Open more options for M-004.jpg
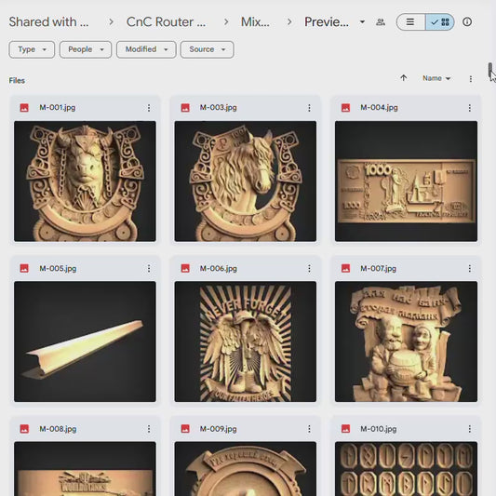Screen dimensions: 496x496 coord(470,108)
